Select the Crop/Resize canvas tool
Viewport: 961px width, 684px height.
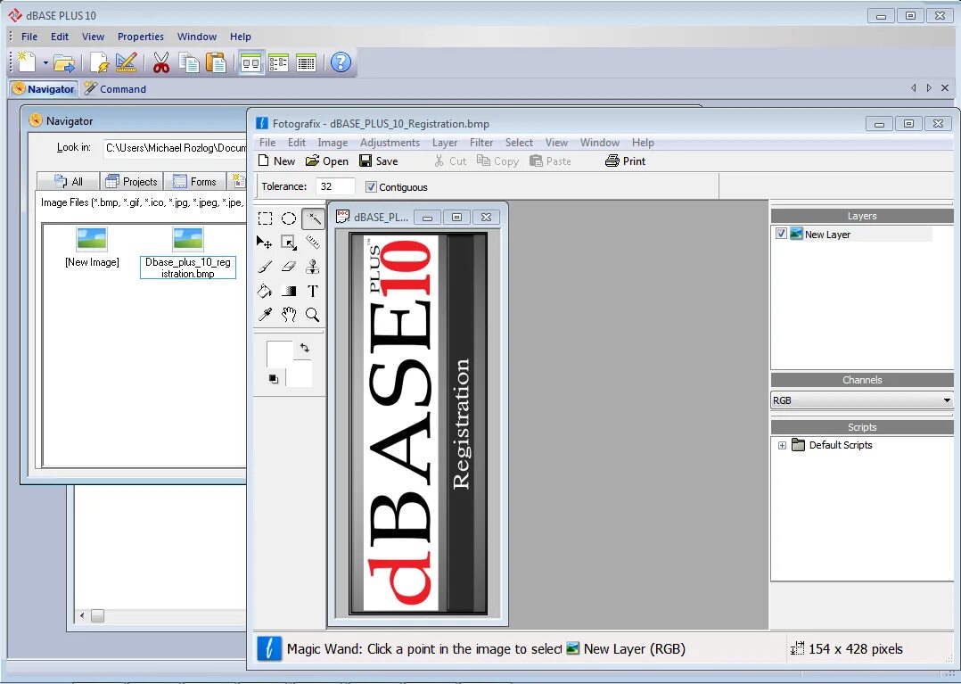point(289,243)
